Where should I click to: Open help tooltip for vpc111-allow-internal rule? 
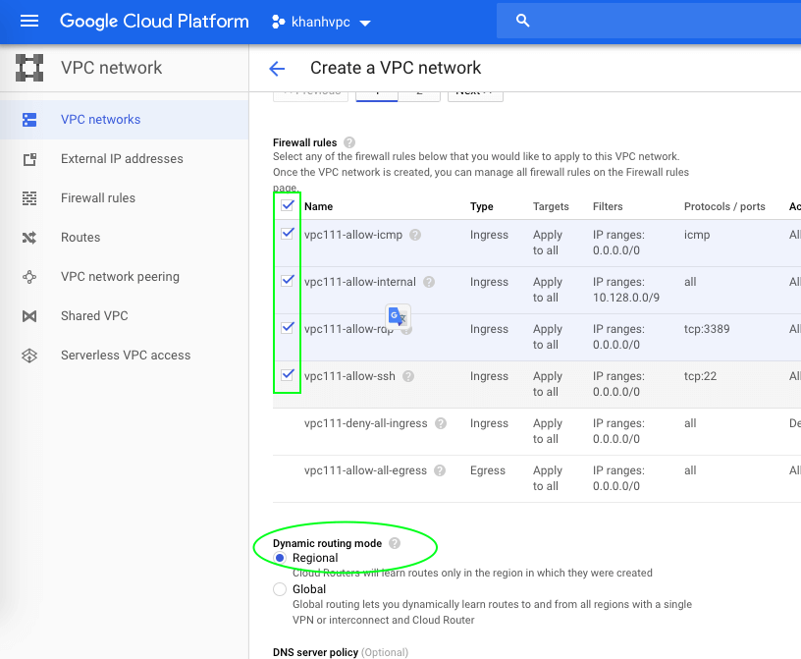point(429,282)
